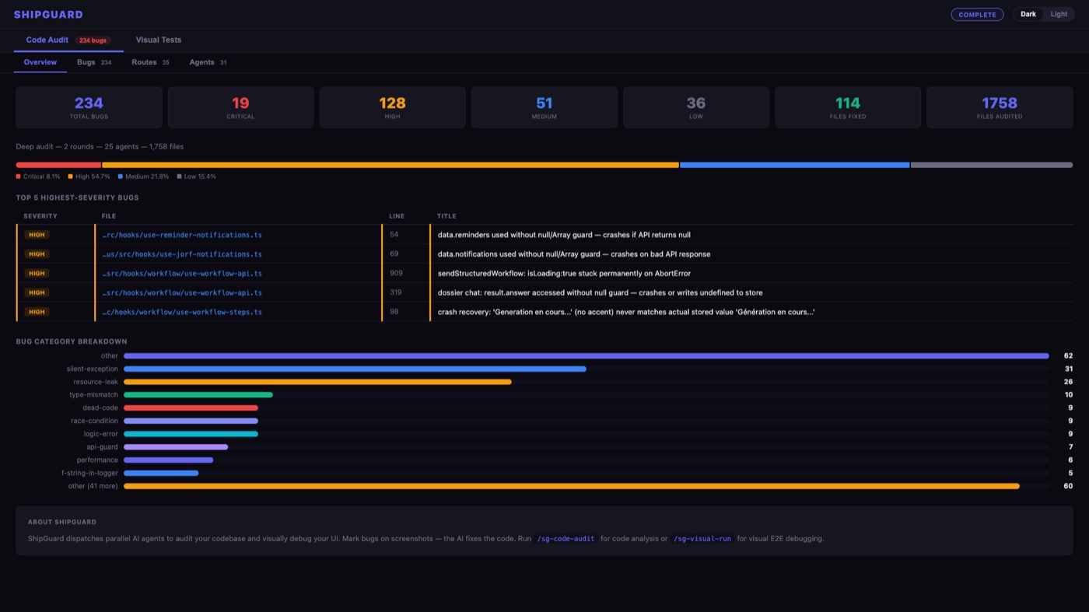Open the Routes 35 sub-tab
The image size is (1089, 612).
click(x=150, y=62)
